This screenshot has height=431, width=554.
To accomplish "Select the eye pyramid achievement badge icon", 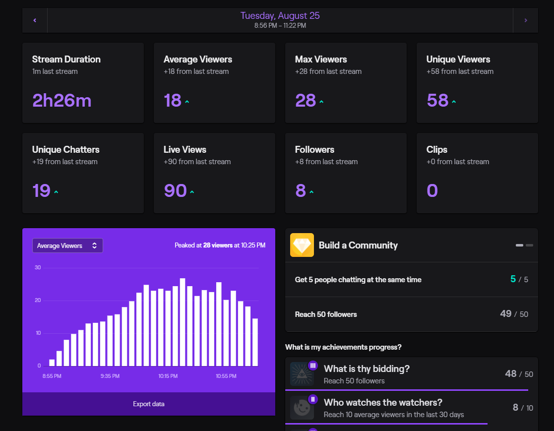I will tap(303, 373).
